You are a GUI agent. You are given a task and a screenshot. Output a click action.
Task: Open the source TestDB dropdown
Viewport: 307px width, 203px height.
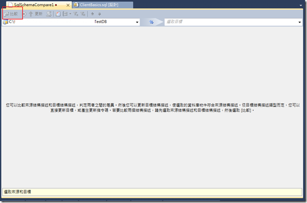[137, 22]
